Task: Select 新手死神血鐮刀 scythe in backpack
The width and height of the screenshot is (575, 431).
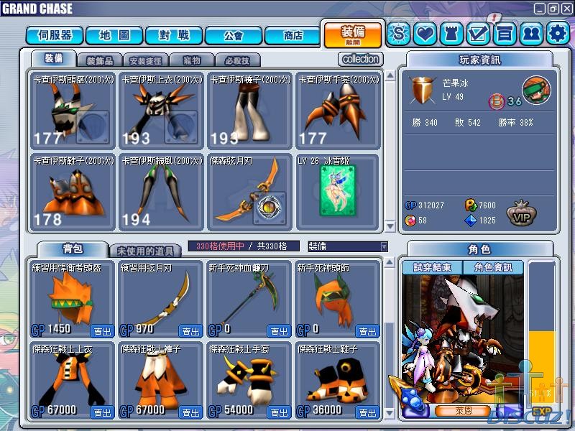Action: (249, 299)
